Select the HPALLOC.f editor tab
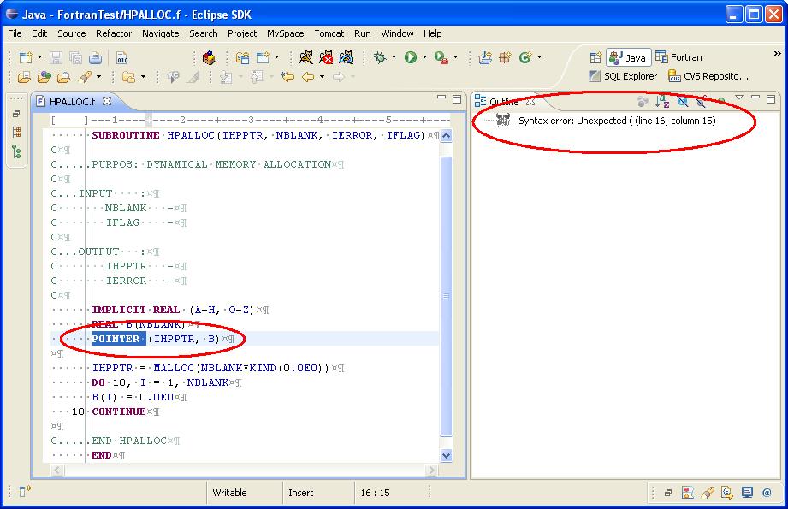 (73, 102)
